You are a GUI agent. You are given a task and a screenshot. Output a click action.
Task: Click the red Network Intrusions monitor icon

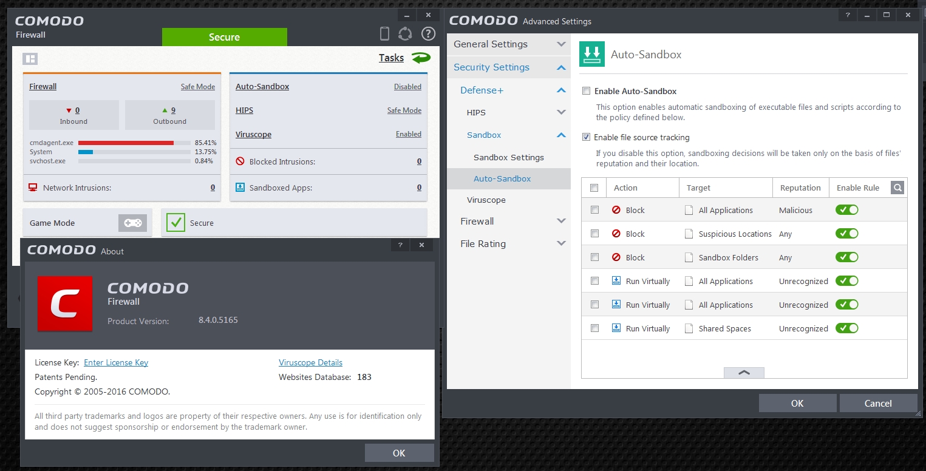(33, 188)
